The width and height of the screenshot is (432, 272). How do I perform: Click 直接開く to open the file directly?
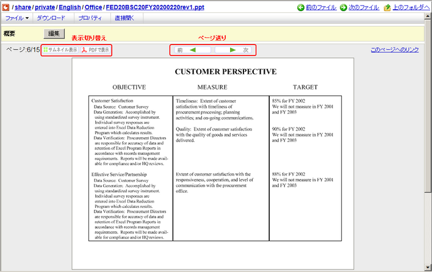(125, 18)
